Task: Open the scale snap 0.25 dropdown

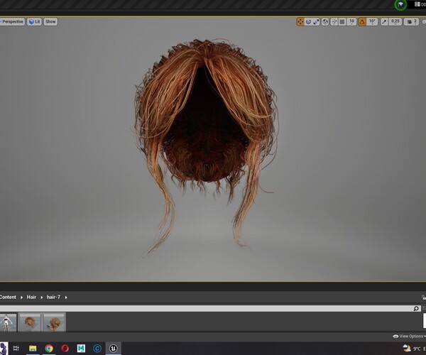Action: click(395, 22)
